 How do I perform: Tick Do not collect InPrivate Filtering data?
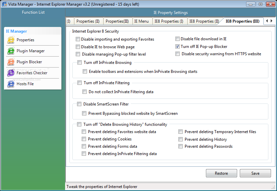pos(84,92)
